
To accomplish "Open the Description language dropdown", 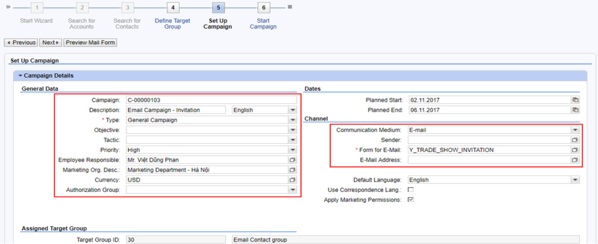I will point(293,110).
